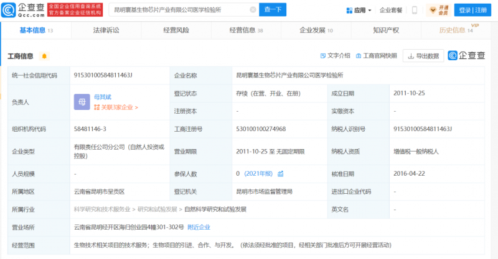This screenshot has width=498, height=259.
Task: Switch to the 经营风险 tab
Action: (176, 30)
